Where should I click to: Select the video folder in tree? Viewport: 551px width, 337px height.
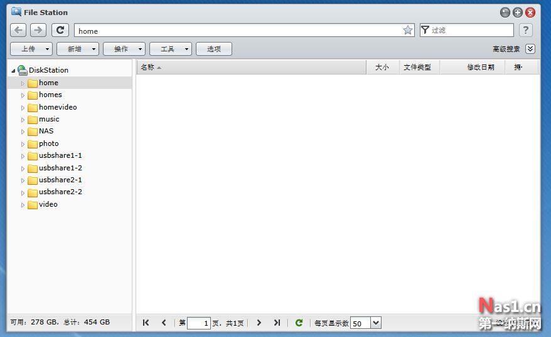[48, 204]
